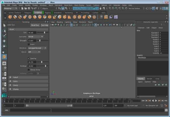170x117 pixels.
Task: Click the Reset Tool button
Action: click(35, 25)
